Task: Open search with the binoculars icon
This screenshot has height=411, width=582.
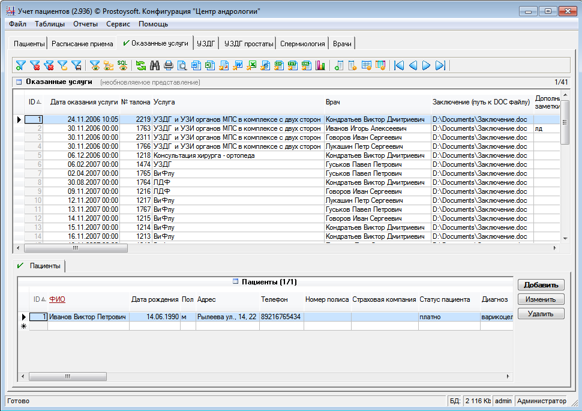Action: coord(155,65)
